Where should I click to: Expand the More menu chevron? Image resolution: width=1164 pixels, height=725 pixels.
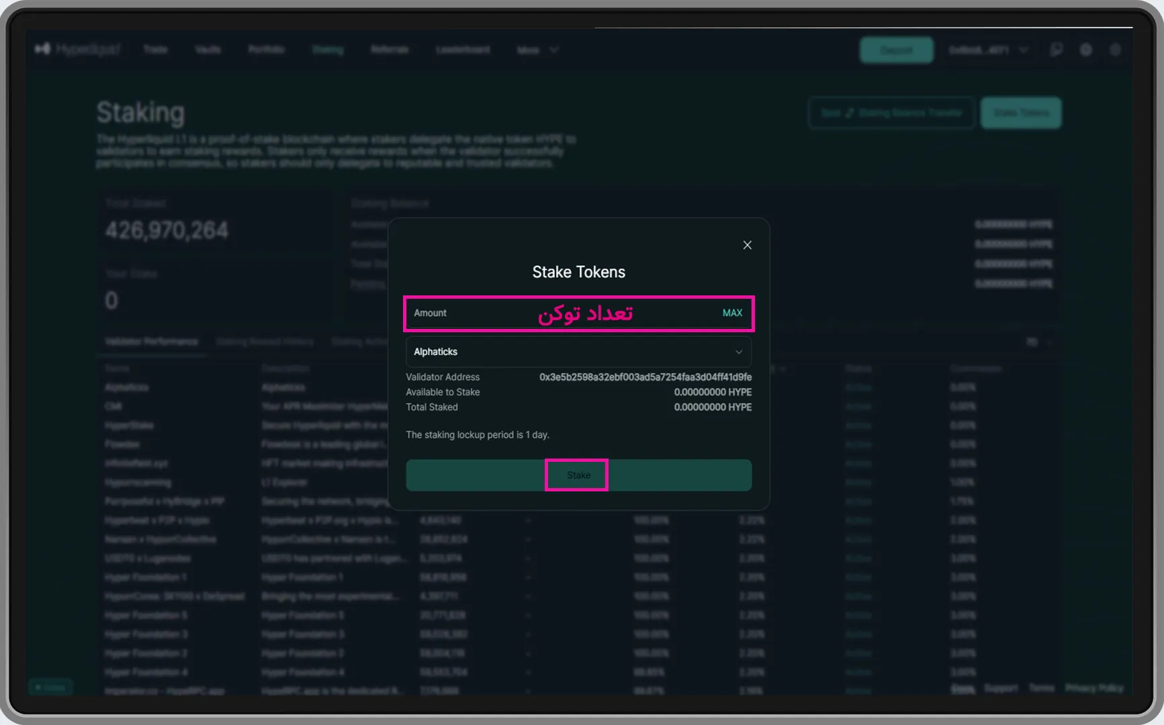(x=553, y=50)
